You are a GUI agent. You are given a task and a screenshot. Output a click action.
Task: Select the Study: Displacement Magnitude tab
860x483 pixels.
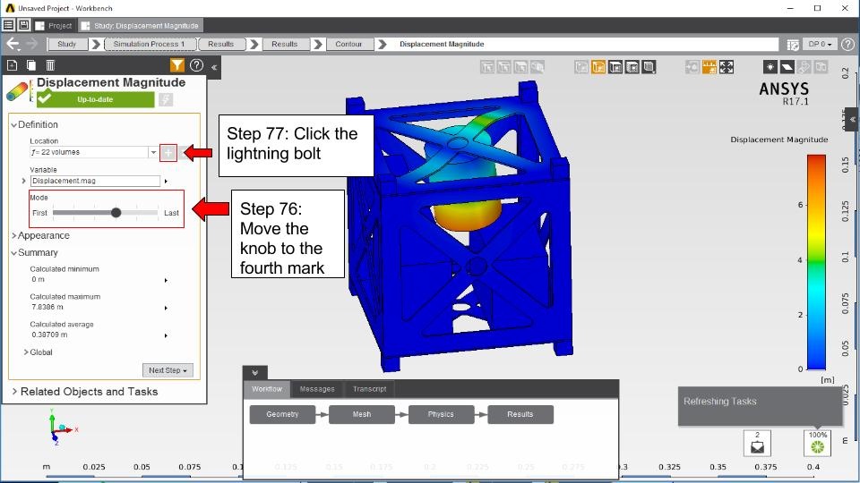141,26
